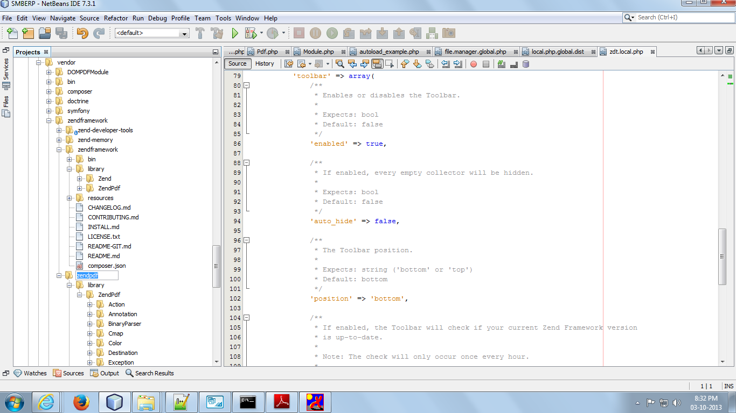The image size is (736, 413).
Task: Click the New Project toolbar icon
Action: pos(28,33)
